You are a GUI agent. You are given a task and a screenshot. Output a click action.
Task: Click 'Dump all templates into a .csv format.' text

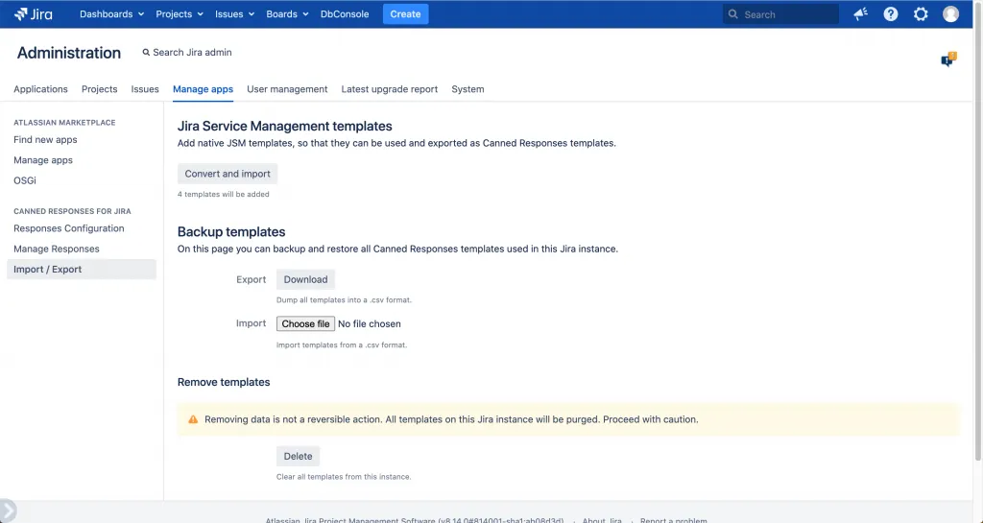point(345,300)
